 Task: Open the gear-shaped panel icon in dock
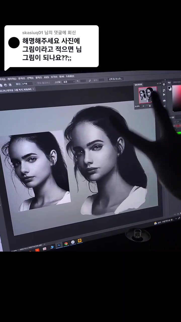click(x=164, y=84)
